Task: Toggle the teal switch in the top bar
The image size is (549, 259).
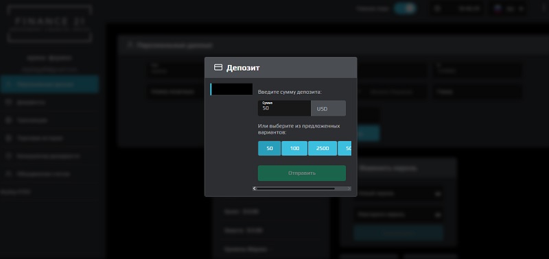Action: click(405, 8)
